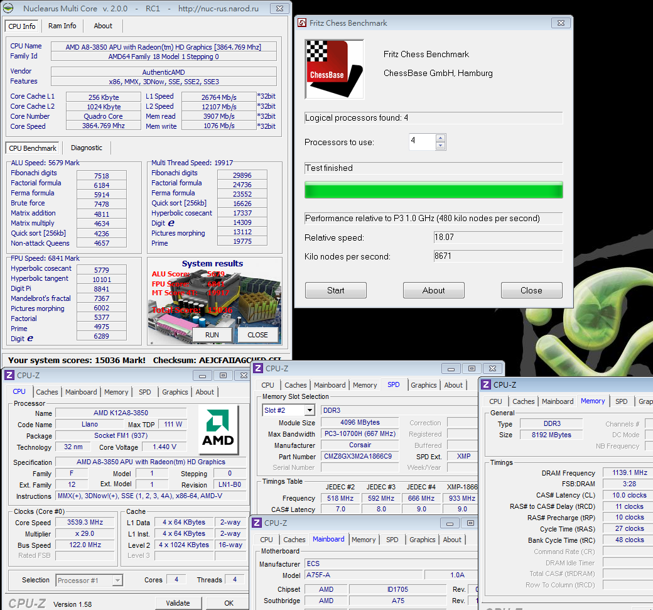Switch to Ram Info tab in Nuclearus
The image size is (653, 610).
(x=62, y=26)
